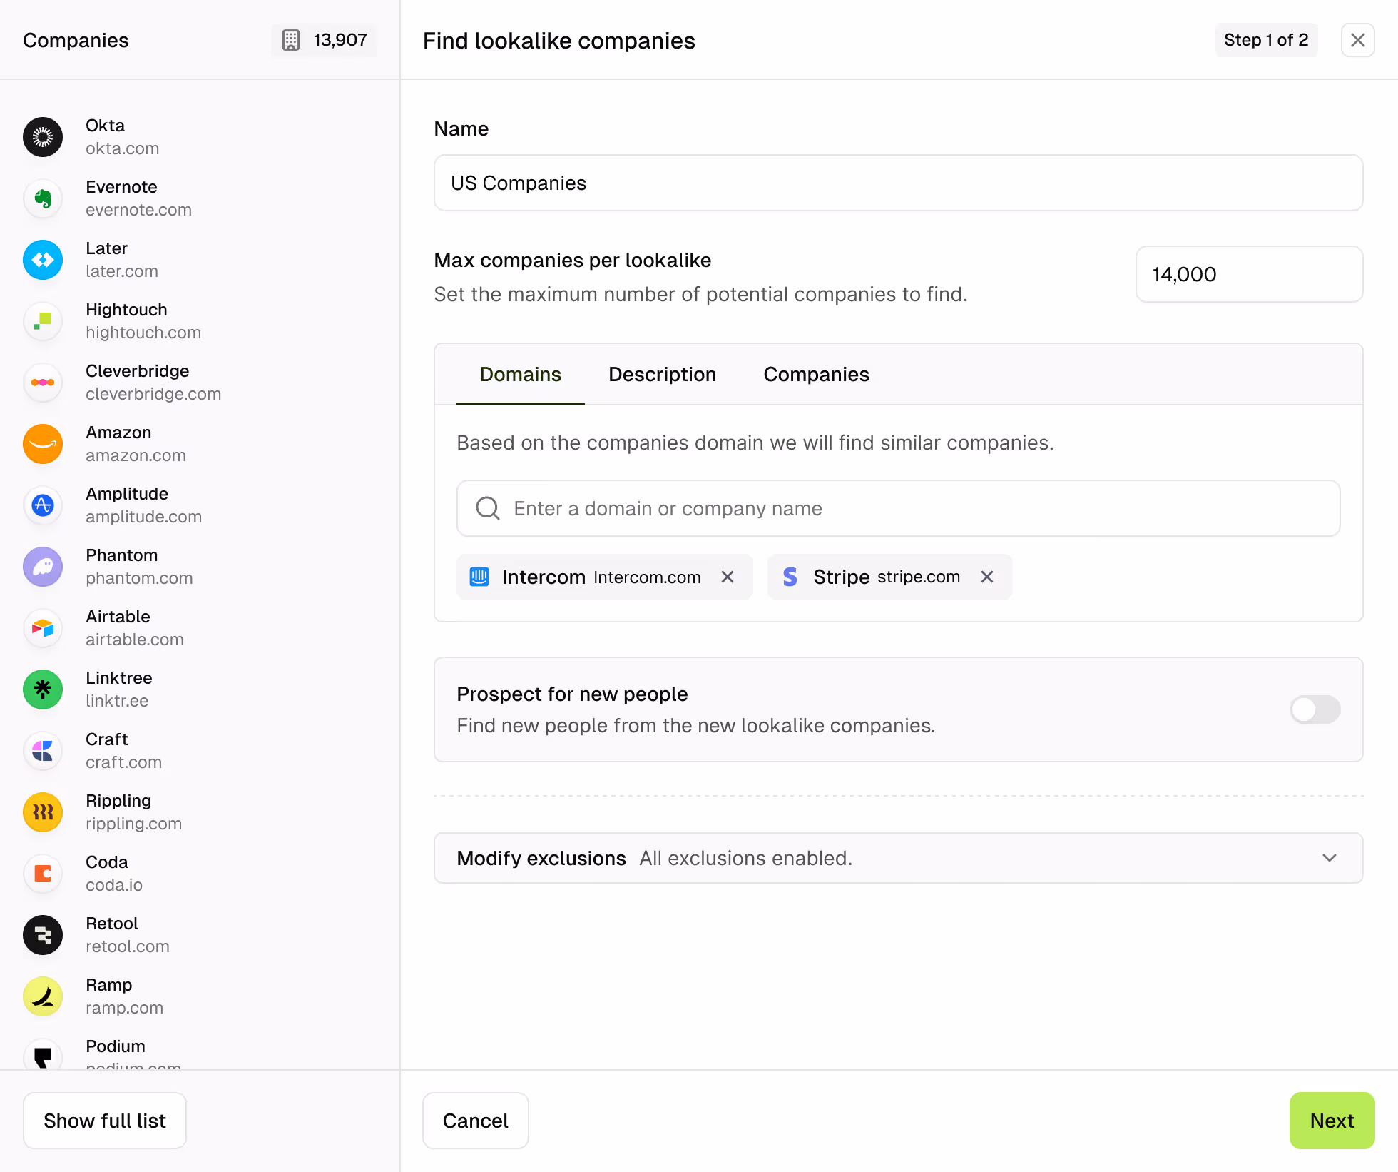This screenshot has width=1398, height=1172.
Task: Click the stripe.com domain text in chip
Action: pos(919,577)
